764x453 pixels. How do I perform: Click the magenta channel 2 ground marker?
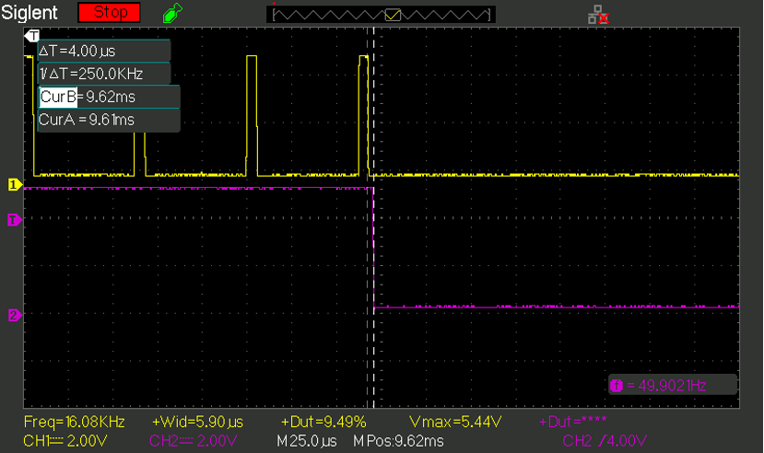15,315
